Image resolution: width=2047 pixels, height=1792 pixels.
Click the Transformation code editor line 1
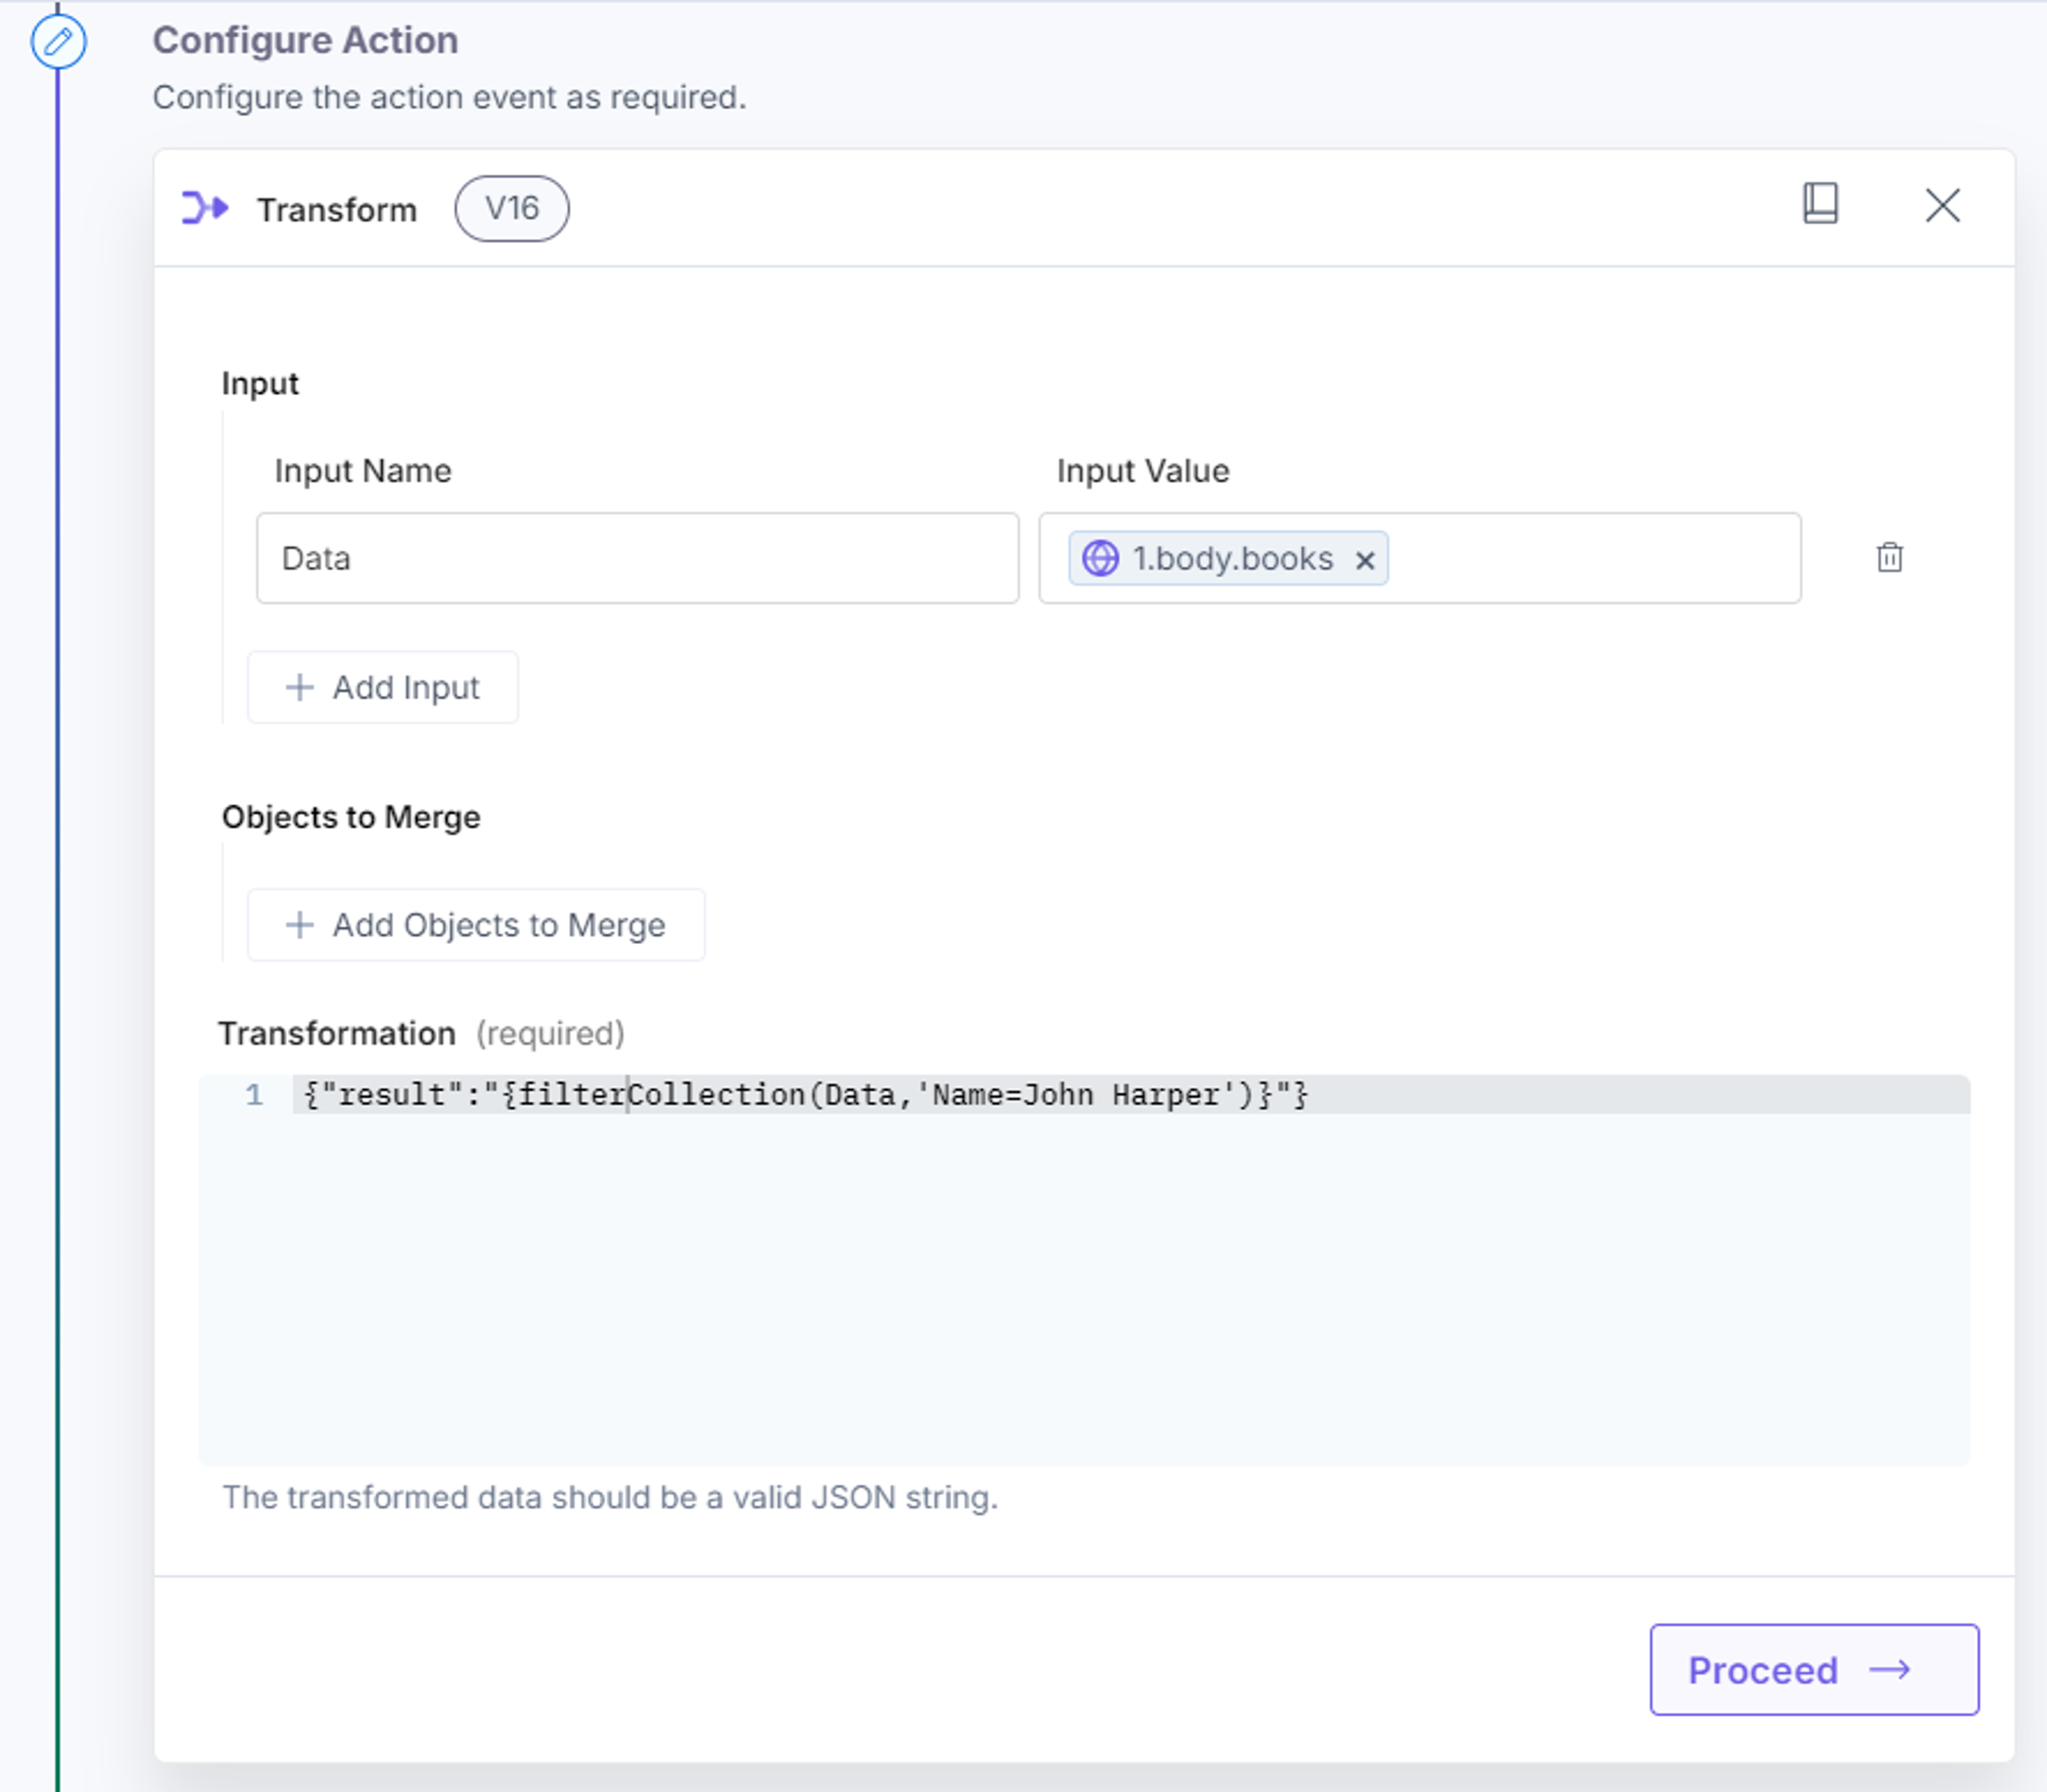[1131, 1095]
